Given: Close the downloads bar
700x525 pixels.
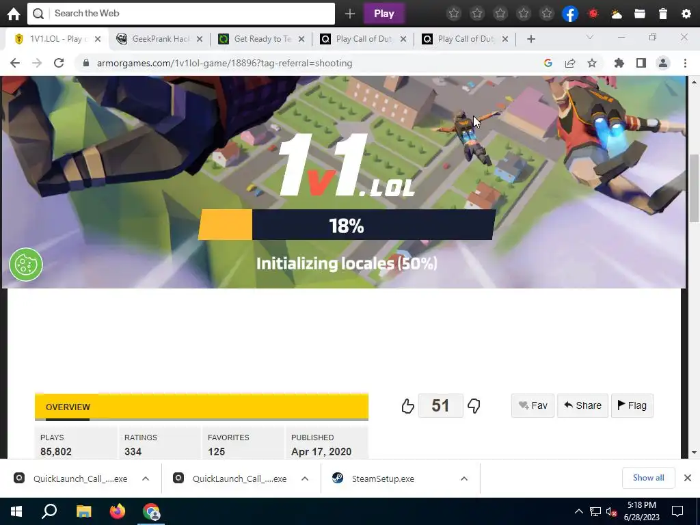Looking at the screenshot, I should coord(688,478).
